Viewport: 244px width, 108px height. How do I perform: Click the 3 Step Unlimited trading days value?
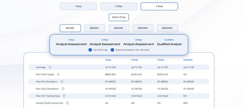click(x=163, y=96)
